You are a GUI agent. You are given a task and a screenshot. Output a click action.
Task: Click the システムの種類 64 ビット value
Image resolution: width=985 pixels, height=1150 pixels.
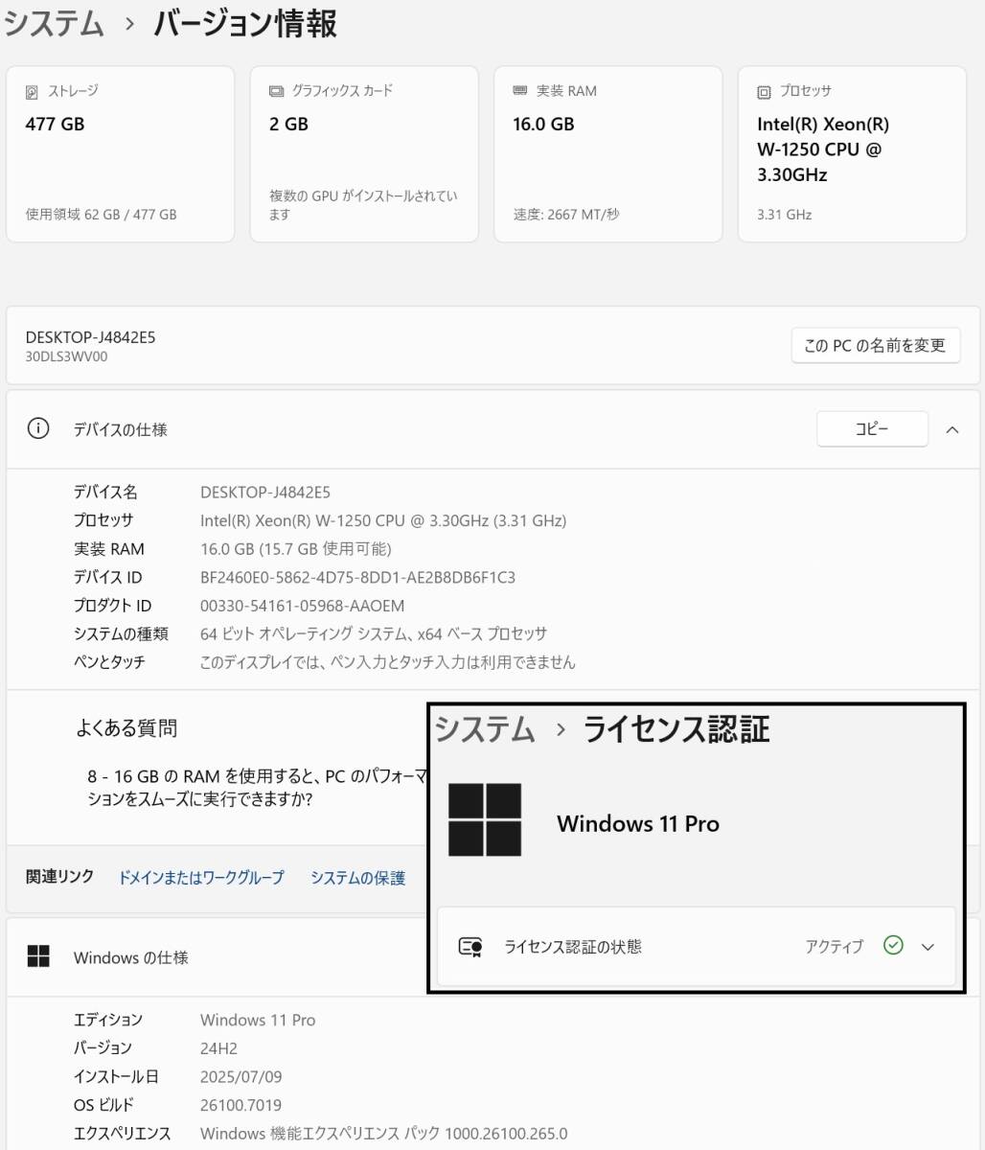374,633
